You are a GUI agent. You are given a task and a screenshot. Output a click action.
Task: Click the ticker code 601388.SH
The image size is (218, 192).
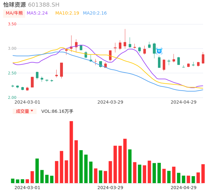point(44,5)
